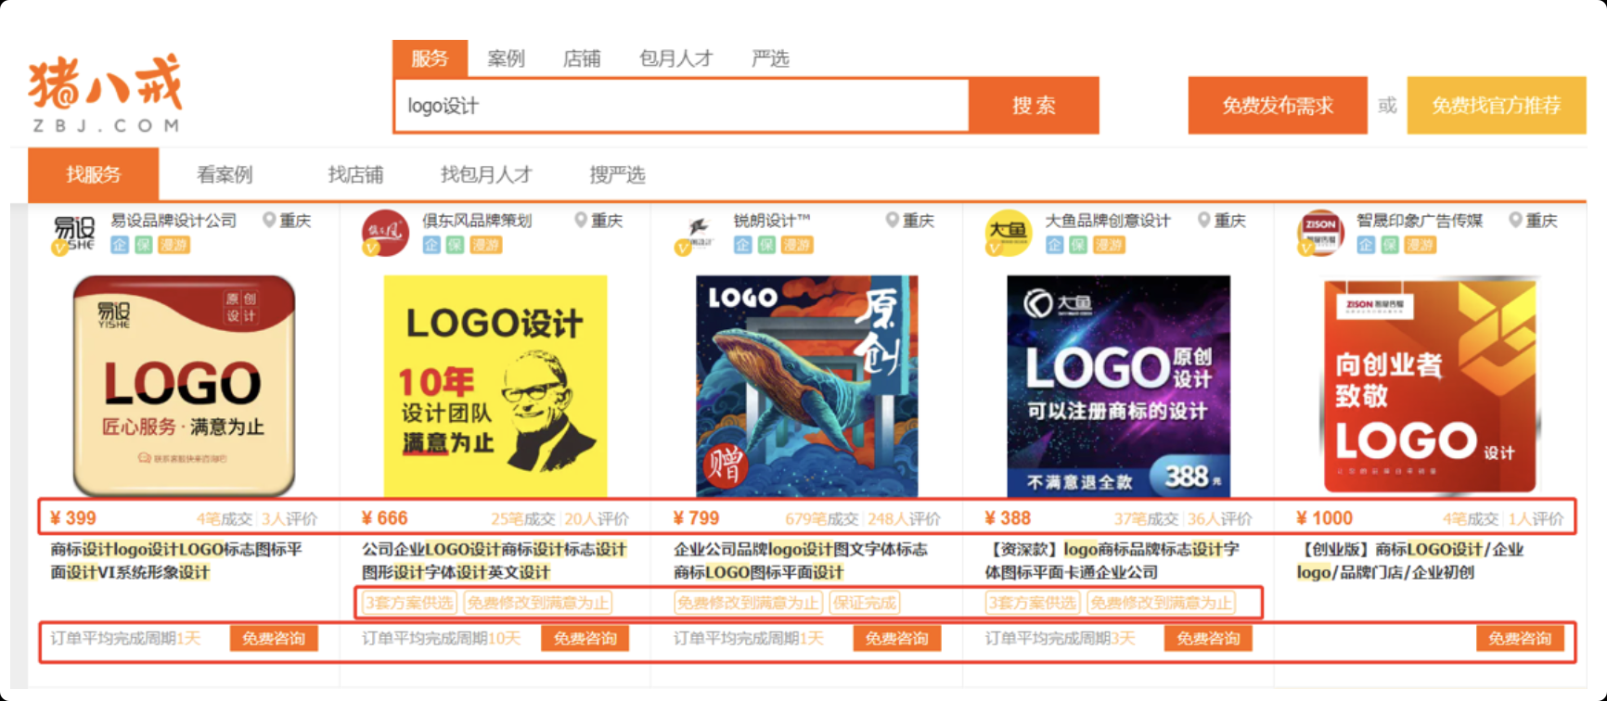The height and width of the screenshot is (701, 1607).
Task: Open the 大鱼品牌创意设计 shop avatar
Action: (x=1009, y=234)
